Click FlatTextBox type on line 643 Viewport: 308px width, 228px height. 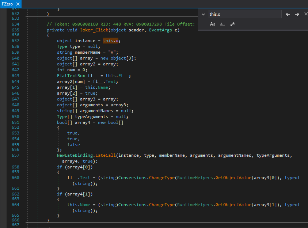click(x=71, y=76)
